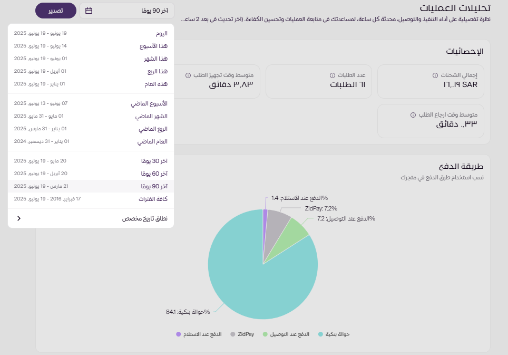Screen dimensions: 508x355
Task: Click the calendar icon in date range field
Action: [x=89, y=11]
